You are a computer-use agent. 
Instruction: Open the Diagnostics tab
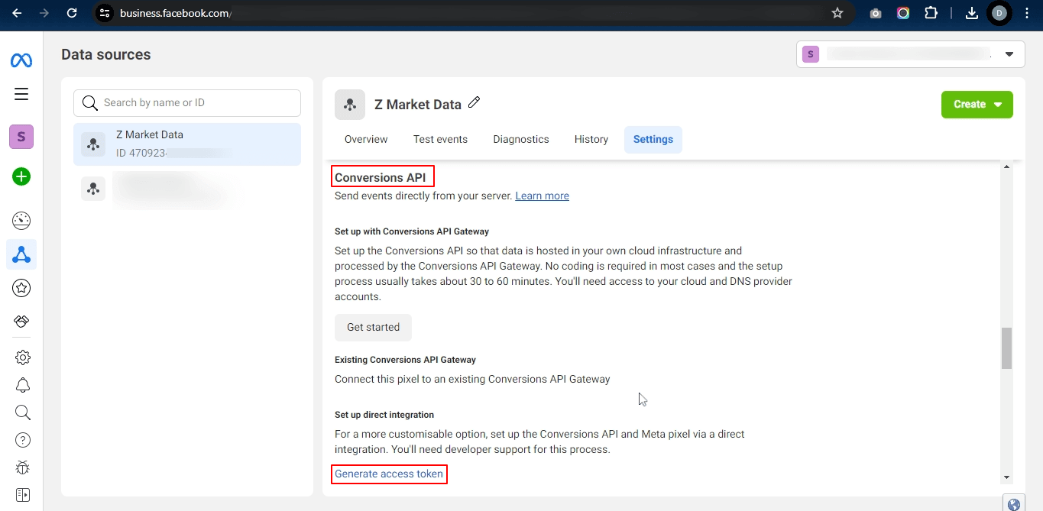click(521, 139)
